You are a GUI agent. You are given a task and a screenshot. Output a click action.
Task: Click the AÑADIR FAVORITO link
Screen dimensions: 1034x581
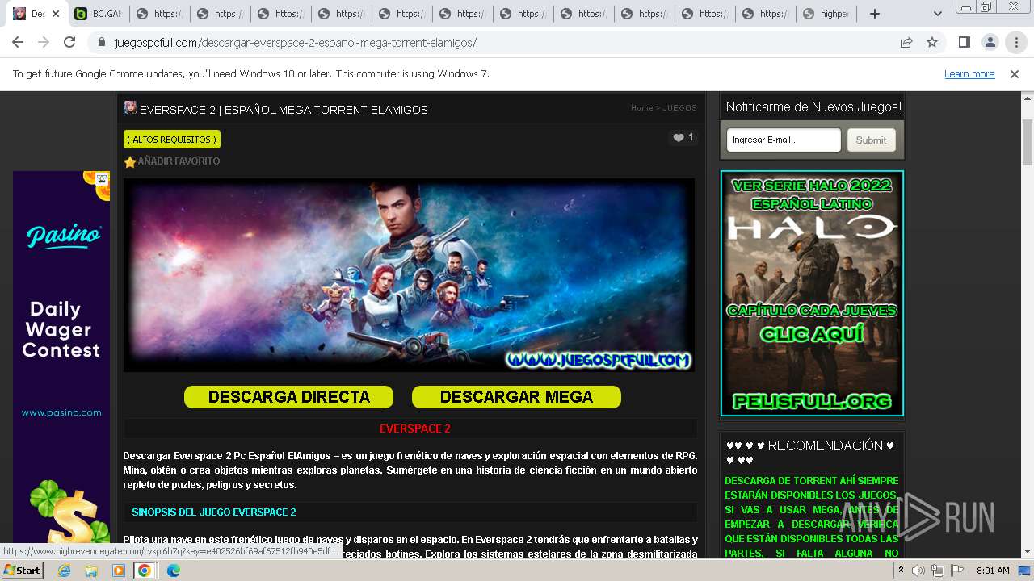pyautogui.click(x=179, y=161)
